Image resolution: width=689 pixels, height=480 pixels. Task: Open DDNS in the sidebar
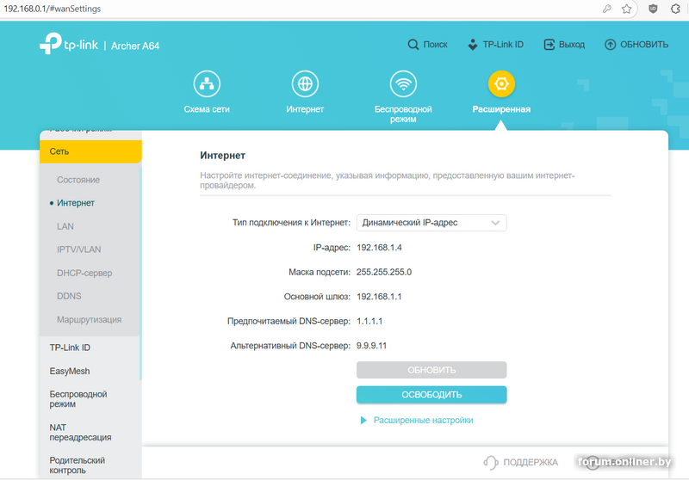click(69, 296)
